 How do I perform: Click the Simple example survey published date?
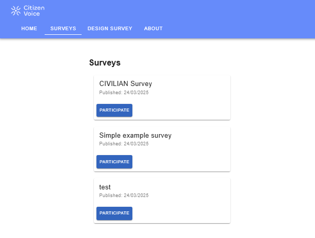(x=124, y=144)
